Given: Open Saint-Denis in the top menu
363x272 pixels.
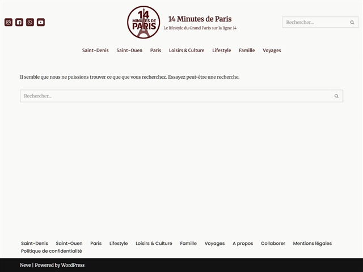Looking at the screenshot, I should pyautogui.click(x=95, y=50).
